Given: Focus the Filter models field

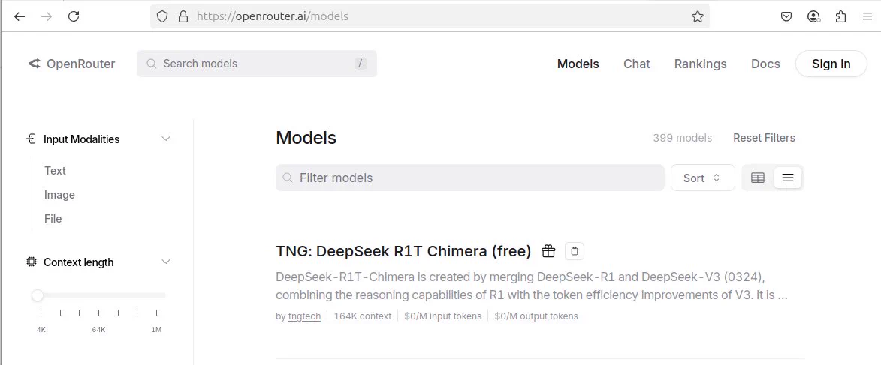Looking at the screenshot, I should [469, 178].
